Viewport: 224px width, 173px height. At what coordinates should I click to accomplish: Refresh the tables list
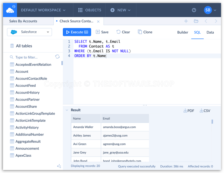[x=57, y=57]
